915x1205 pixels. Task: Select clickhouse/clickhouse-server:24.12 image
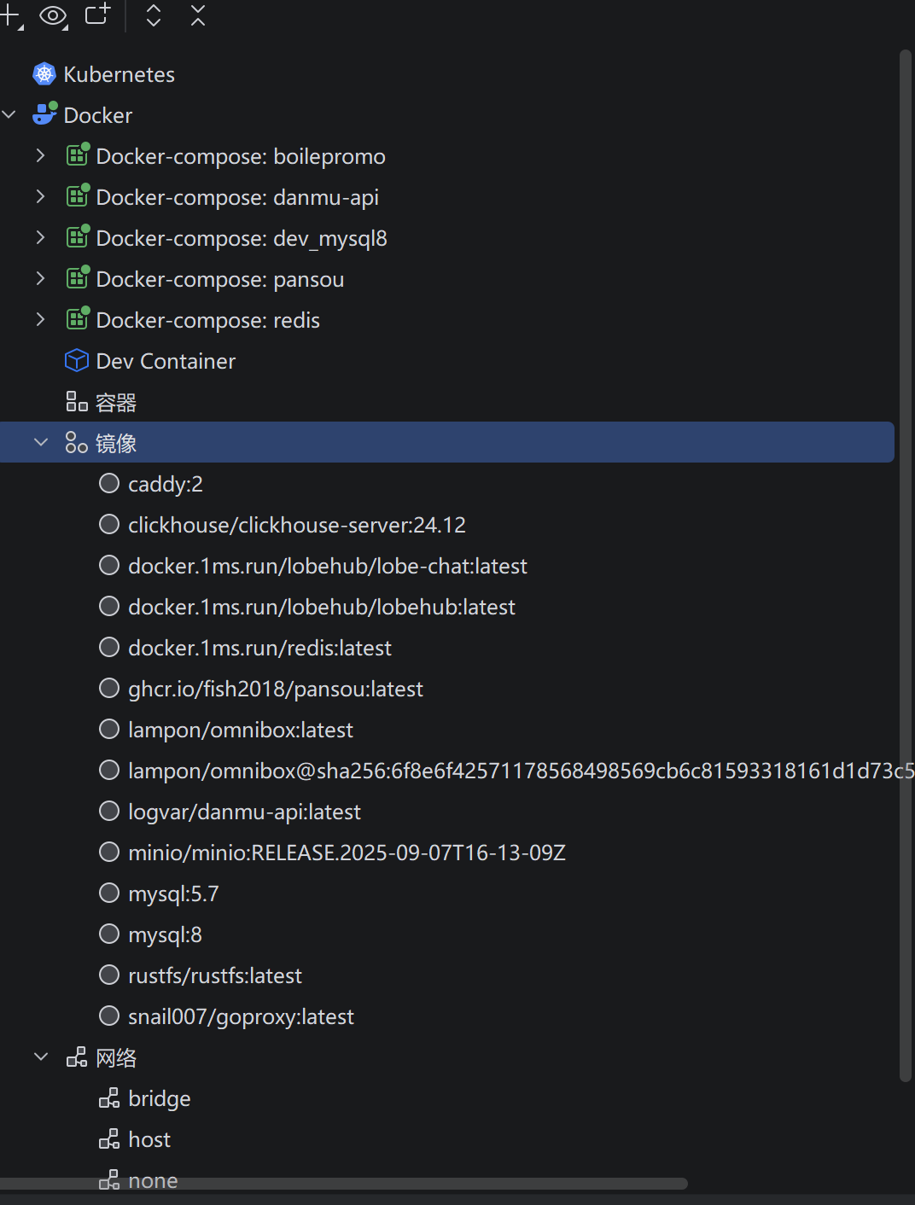(x=297, y=525)
